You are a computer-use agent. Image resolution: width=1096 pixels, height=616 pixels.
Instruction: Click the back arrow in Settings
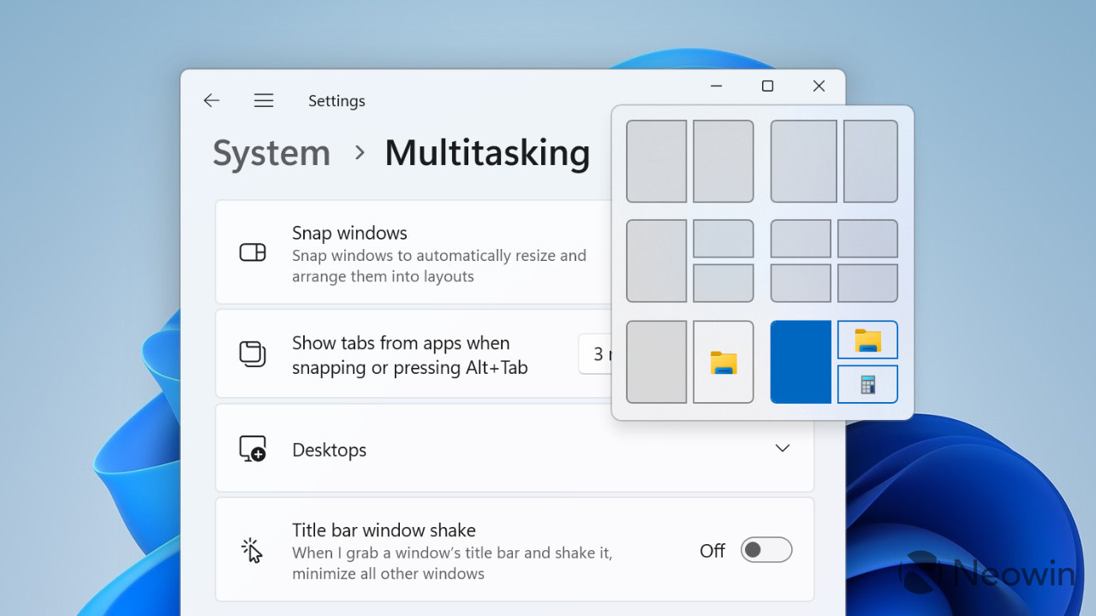211,100
